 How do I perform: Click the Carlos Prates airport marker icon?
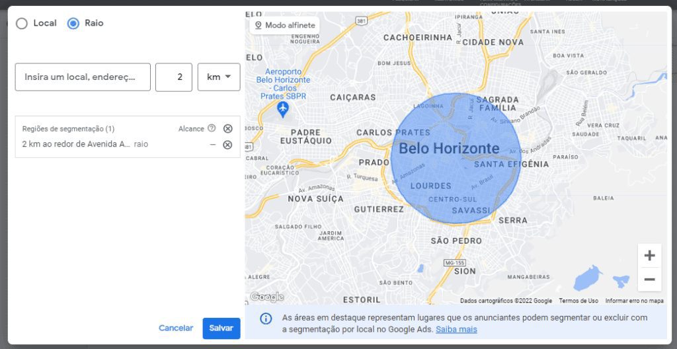click(283, 109)
